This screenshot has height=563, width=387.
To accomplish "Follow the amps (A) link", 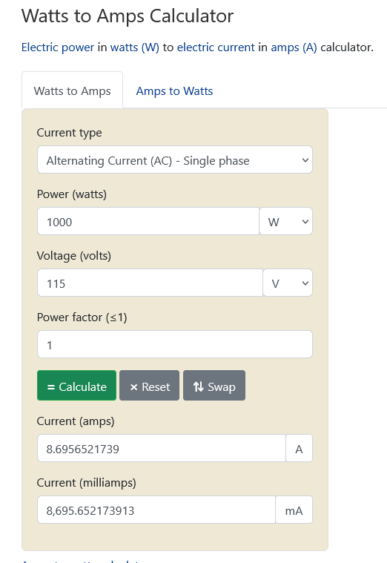I will point(294,47).
